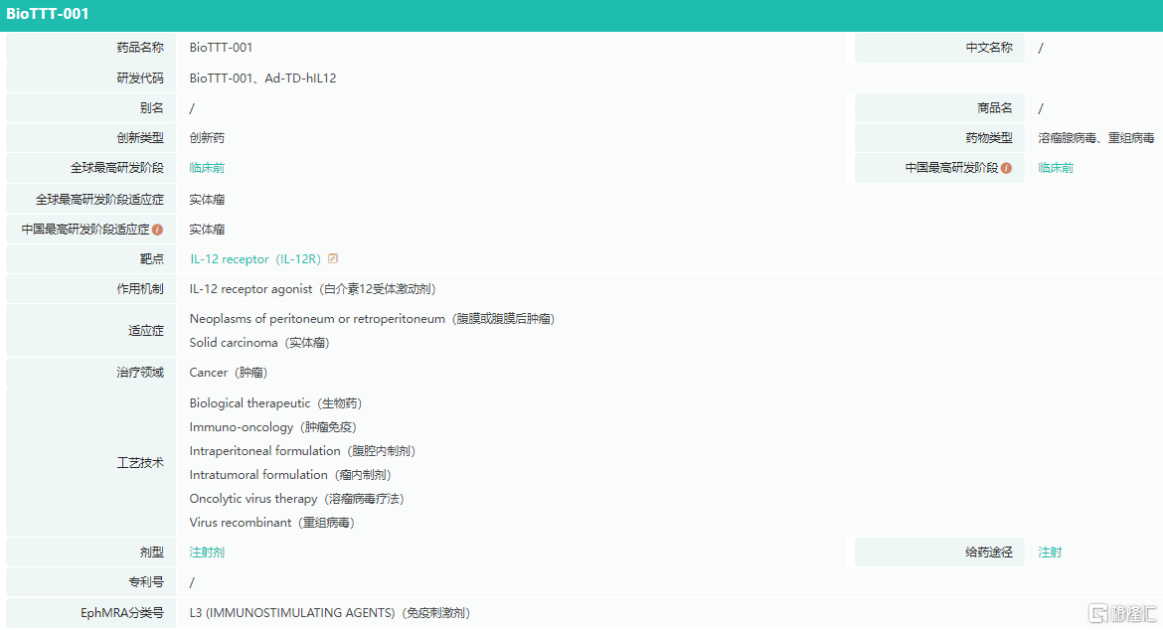This screenshot has height=630, width=1163.
Task: Click info icon next to 中国最高研发阶段
Action: point(1006,168)
